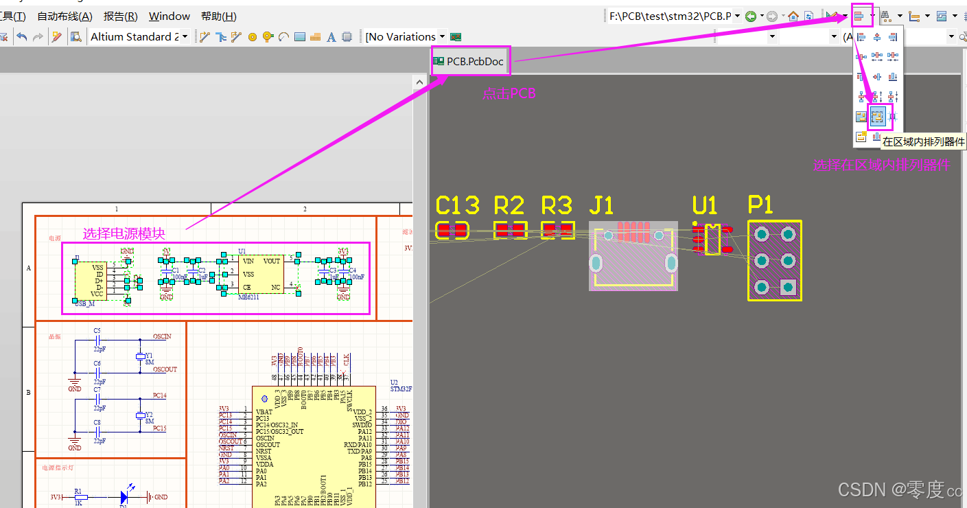Select the Place Arc tool

(283, 36)
